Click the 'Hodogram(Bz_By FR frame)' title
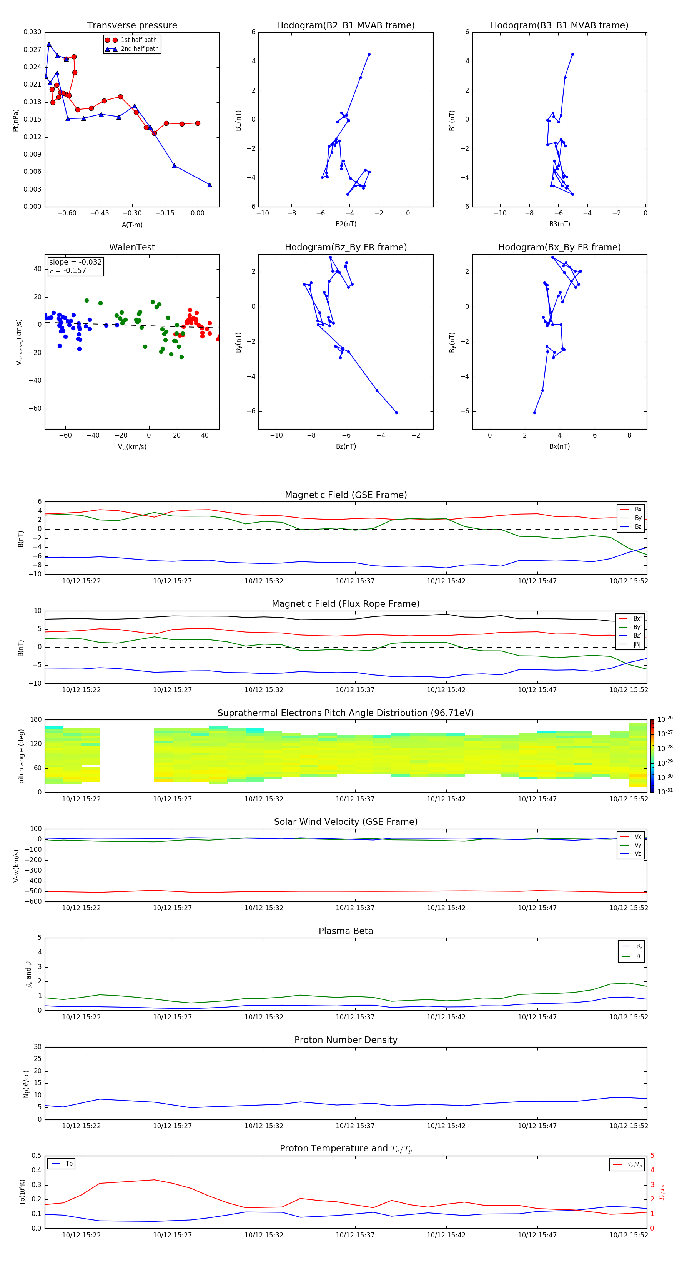 click(x=346, y=247)
